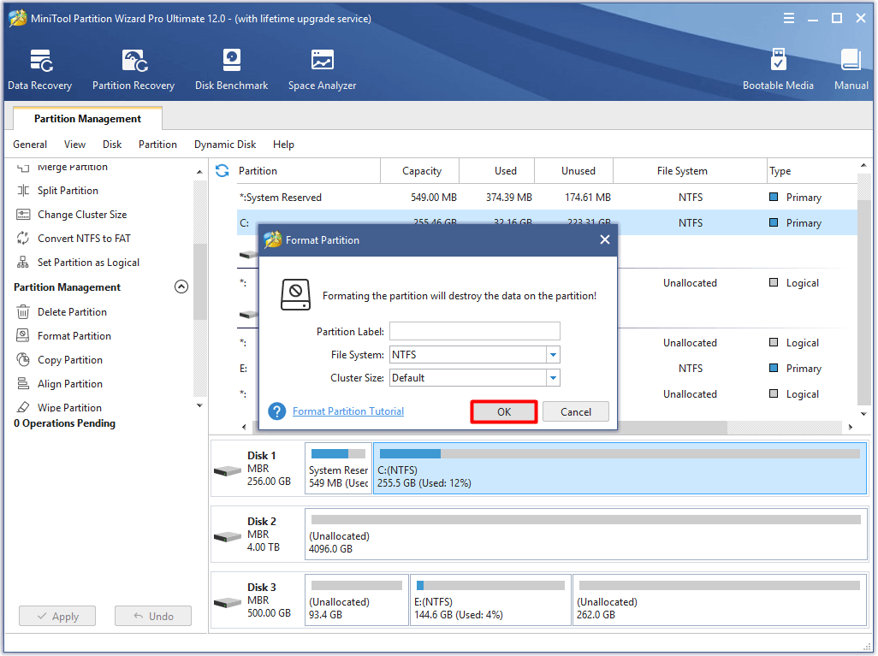Click the help question mark icon in dialog
This screenshot has width=878, height=656.
pos(276,411)
